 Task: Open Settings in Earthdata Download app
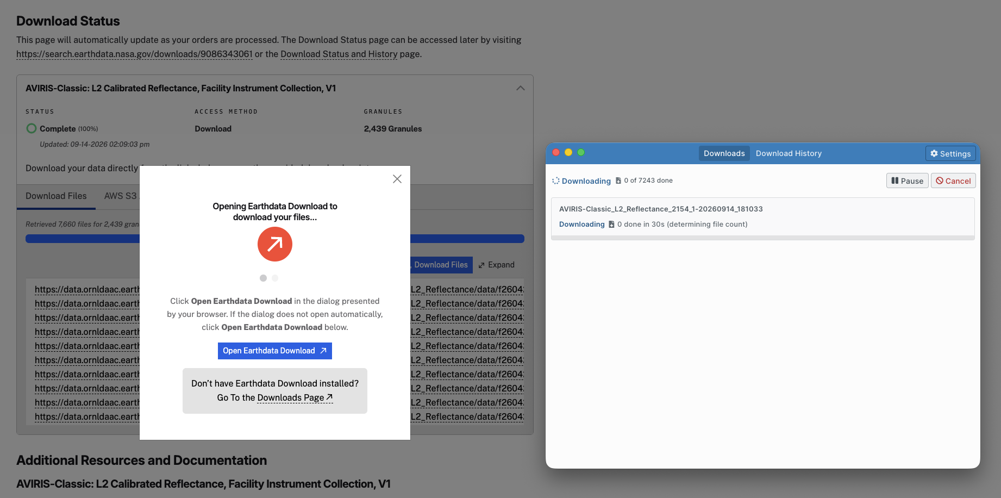point(950,153)
